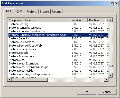Viewport: 120px width, 98px height.
Task: Select System.ServiceModel.Web component
Action: click(x=58, y=46)
